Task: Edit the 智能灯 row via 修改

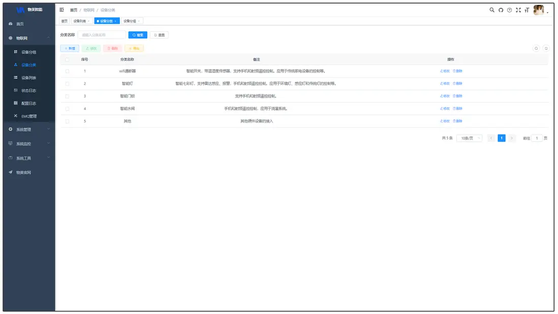Action: pos(445,83)
